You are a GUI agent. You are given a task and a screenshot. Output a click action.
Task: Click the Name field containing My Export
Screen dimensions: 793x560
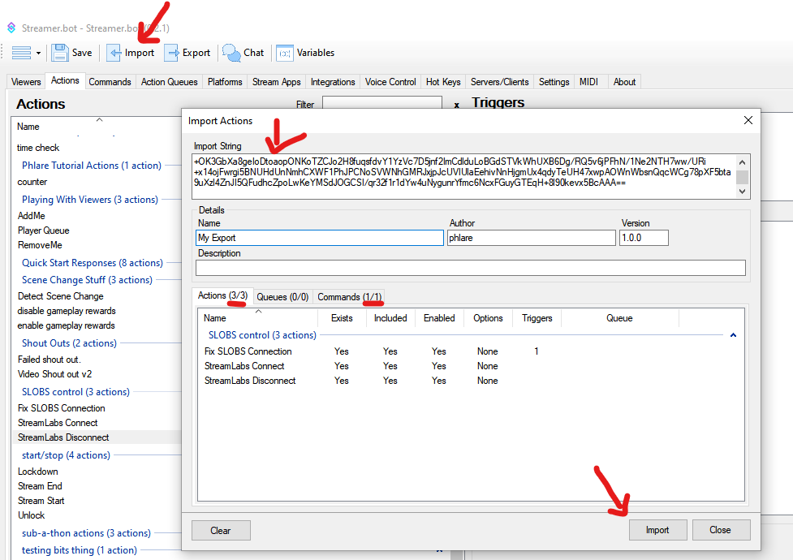click(x=320, y=238)
